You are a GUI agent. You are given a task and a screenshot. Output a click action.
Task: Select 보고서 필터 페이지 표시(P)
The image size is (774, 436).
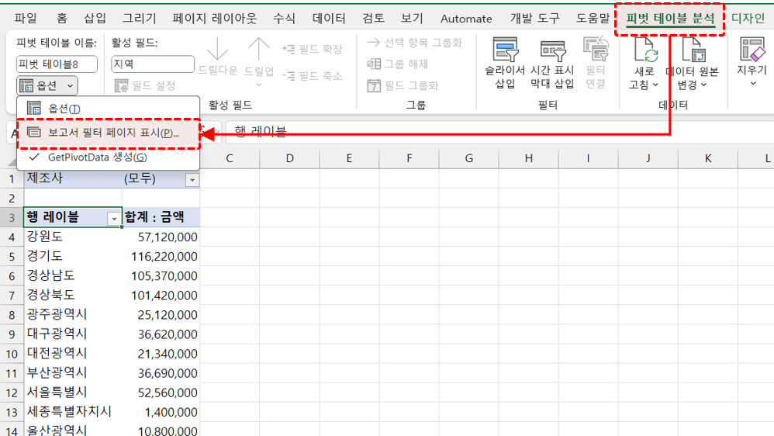click(x=108, y=133)
